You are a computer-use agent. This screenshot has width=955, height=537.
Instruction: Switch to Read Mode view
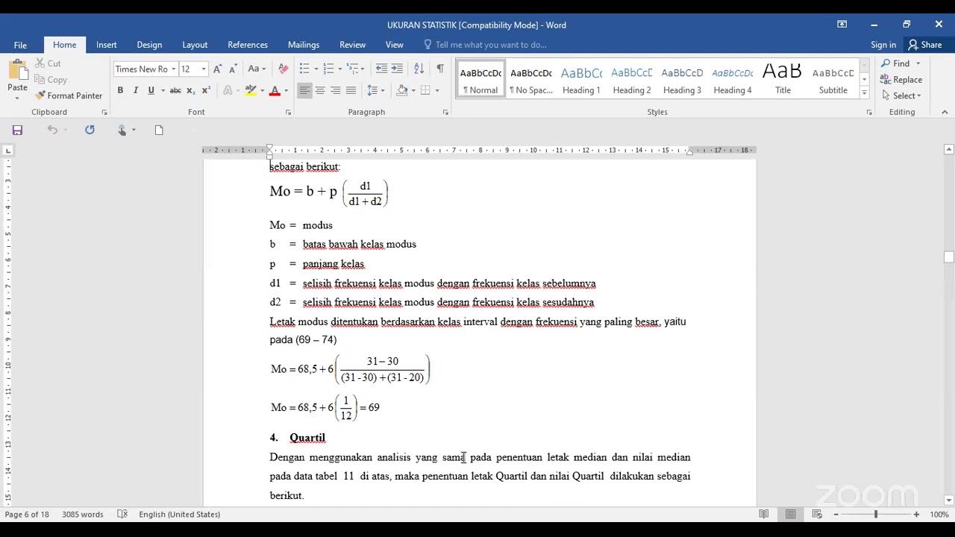click(764, 515)
